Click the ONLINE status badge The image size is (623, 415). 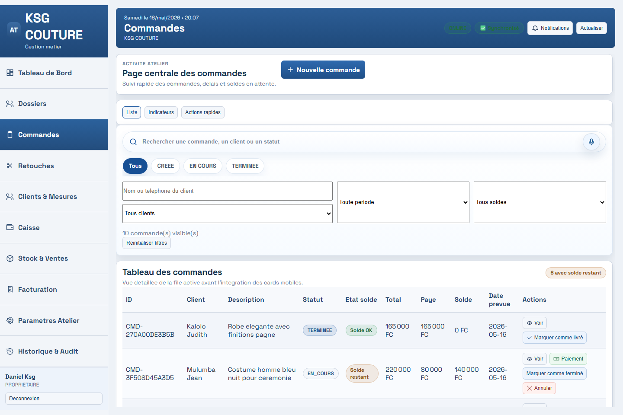(458, 28)
